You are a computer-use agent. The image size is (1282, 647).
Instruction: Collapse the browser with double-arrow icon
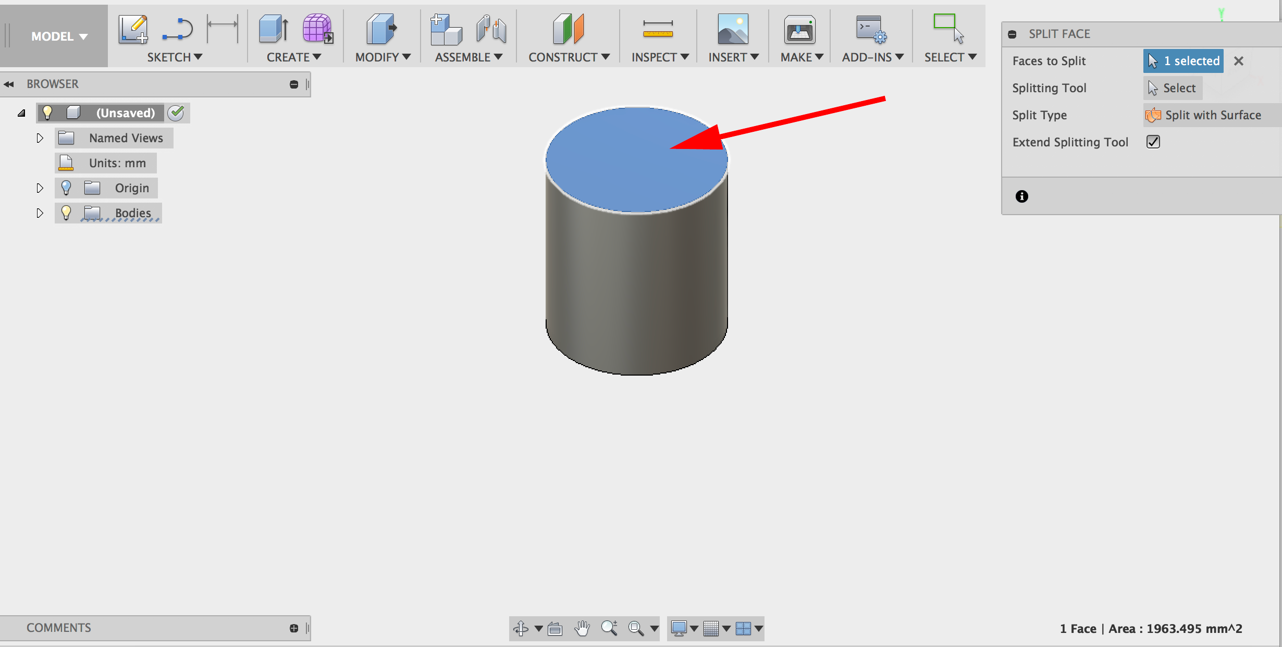point(9,84)
